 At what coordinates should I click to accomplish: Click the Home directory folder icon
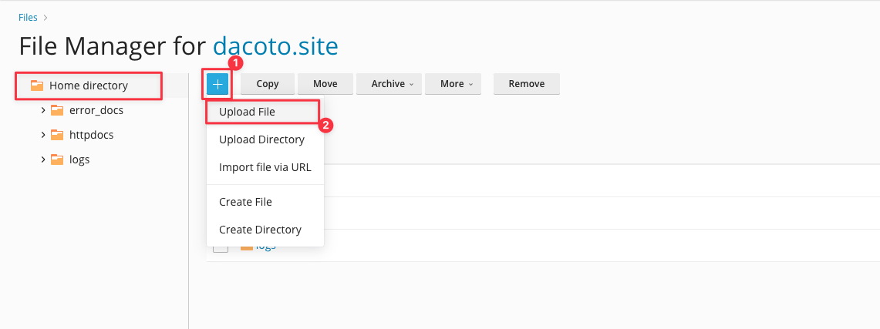[37, 86]
